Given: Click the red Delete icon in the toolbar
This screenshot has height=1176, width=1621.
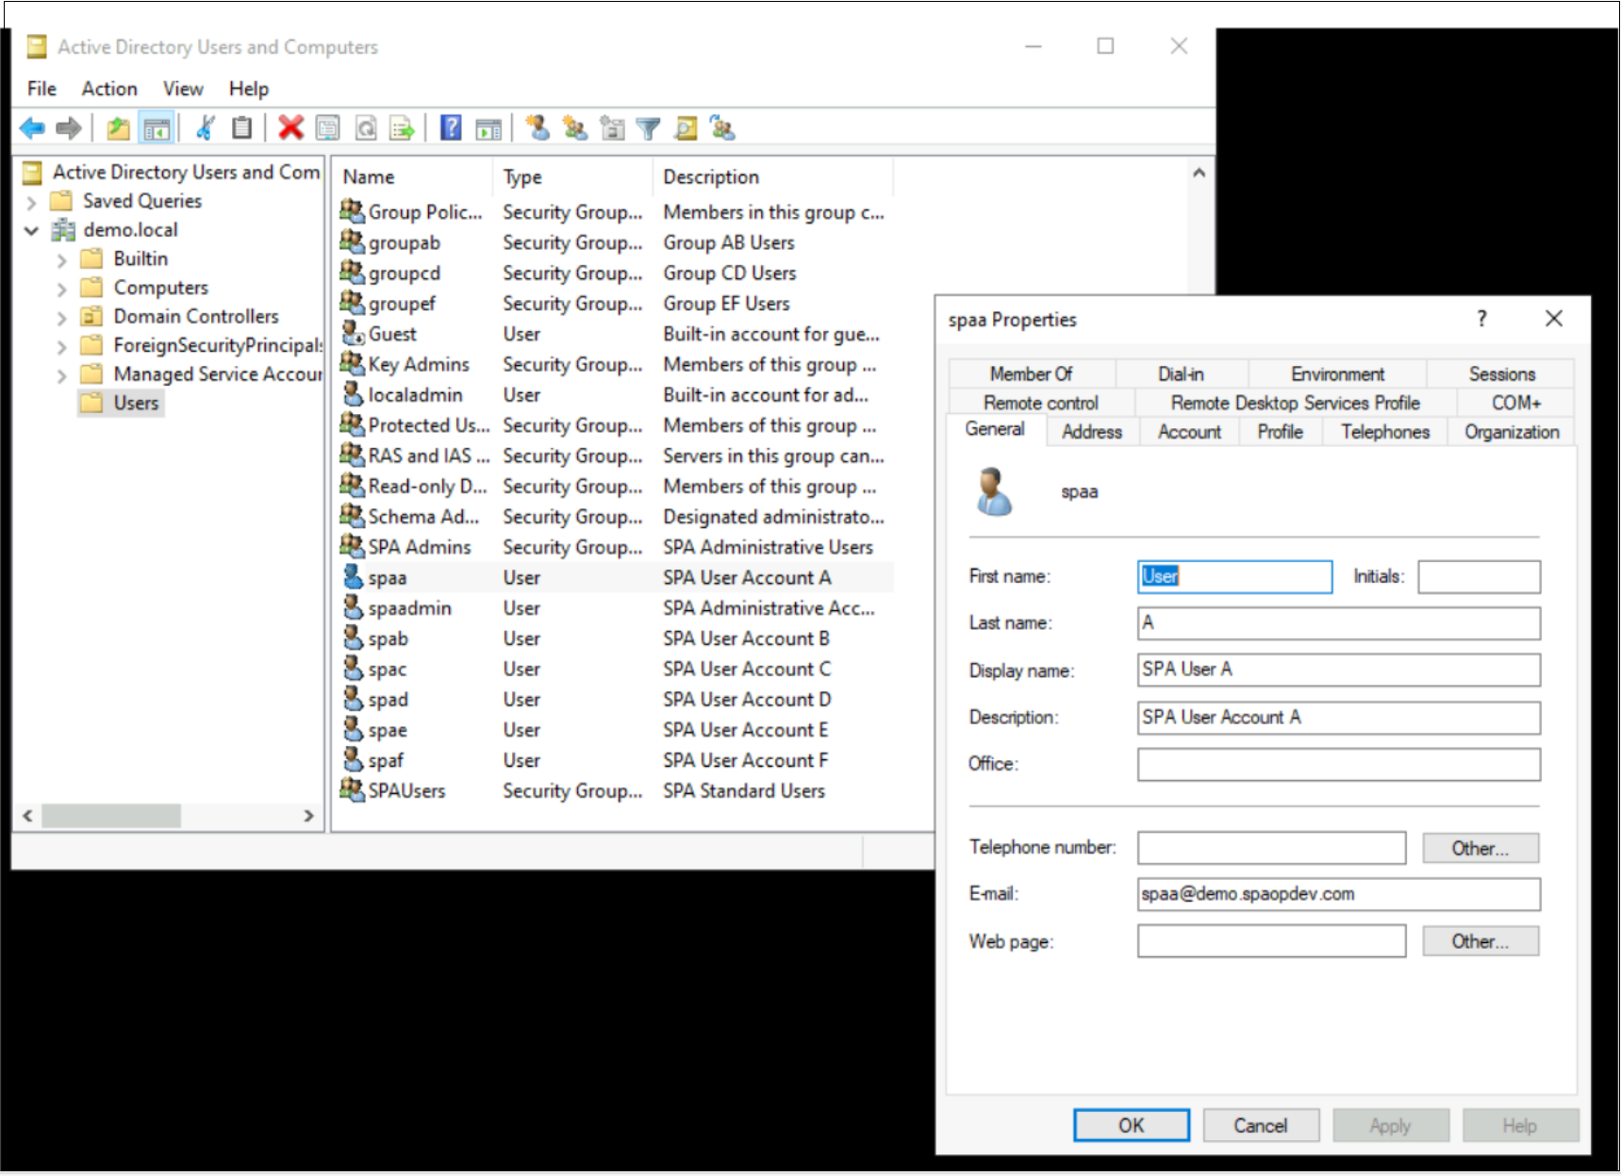Looking at the screenshot, I should tap(290, 128).
